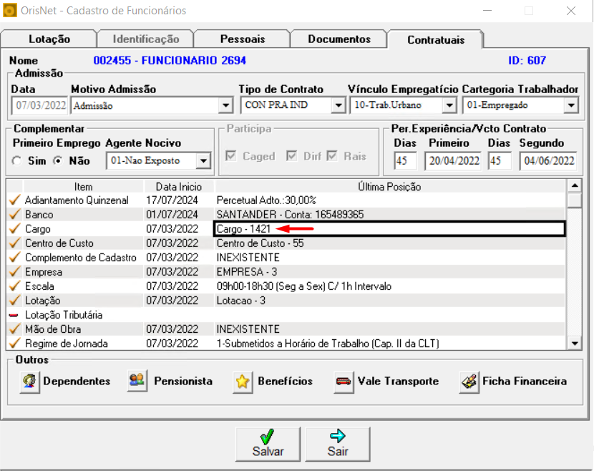Switch to the Documentos tab

[x=339, y=39]
